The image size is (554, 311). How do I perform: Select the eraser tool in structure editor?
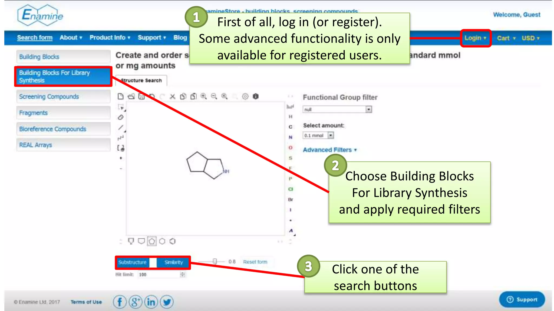[121, 117]
